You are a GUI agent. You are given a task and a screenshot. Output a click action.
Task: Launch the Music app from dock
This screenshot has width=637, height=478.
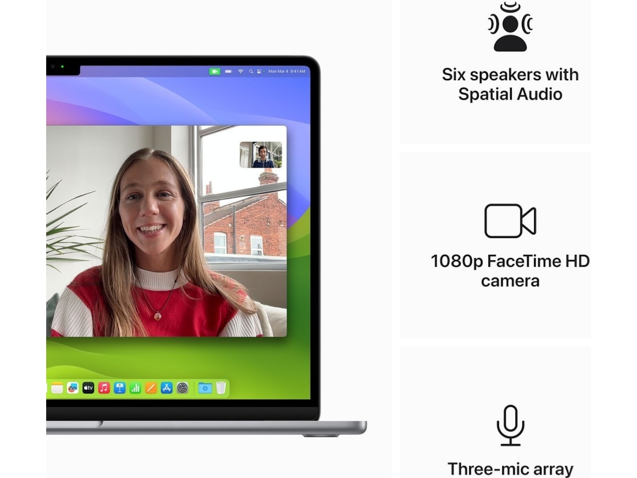[x=104, y=388]
